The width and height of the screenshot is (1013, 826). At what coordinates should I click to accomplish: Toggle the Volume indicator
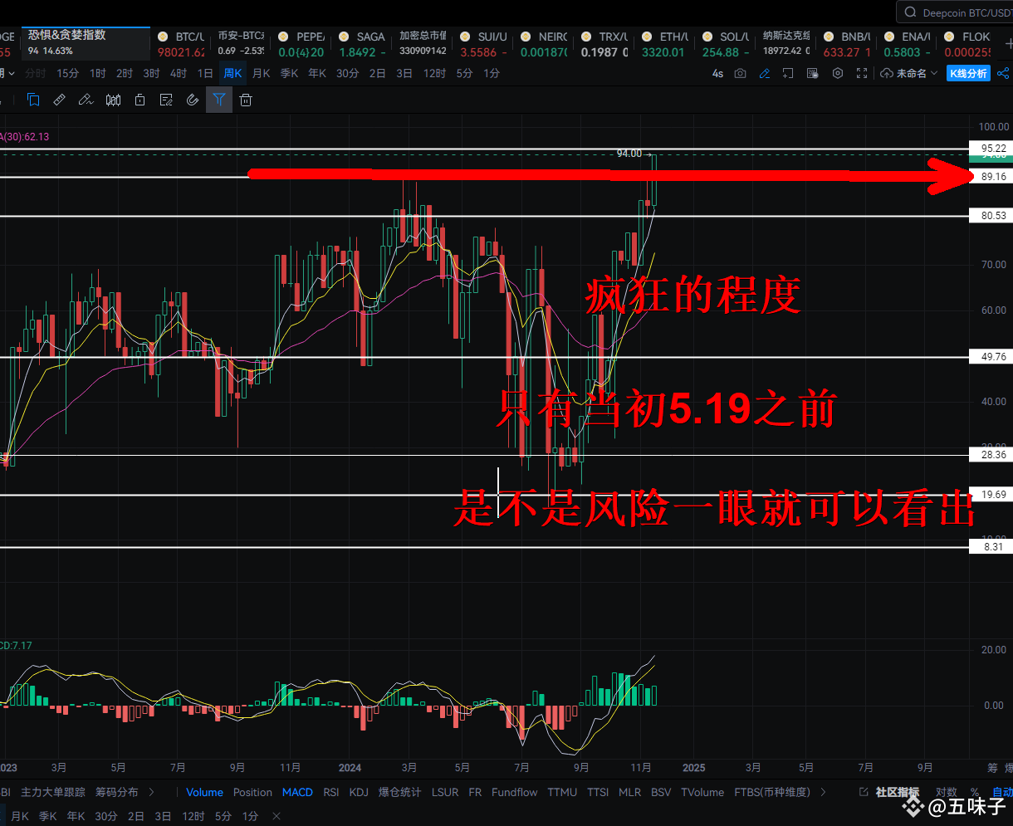[x=204, y=792]
